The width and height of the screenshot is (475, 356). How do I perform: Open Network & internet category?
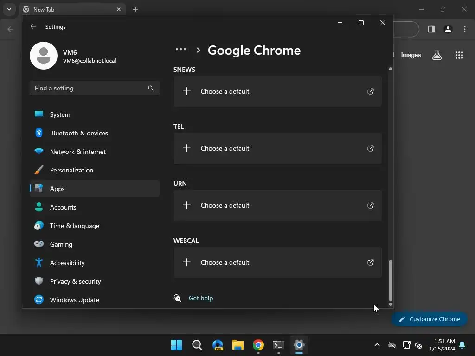(x=95, y=152)
